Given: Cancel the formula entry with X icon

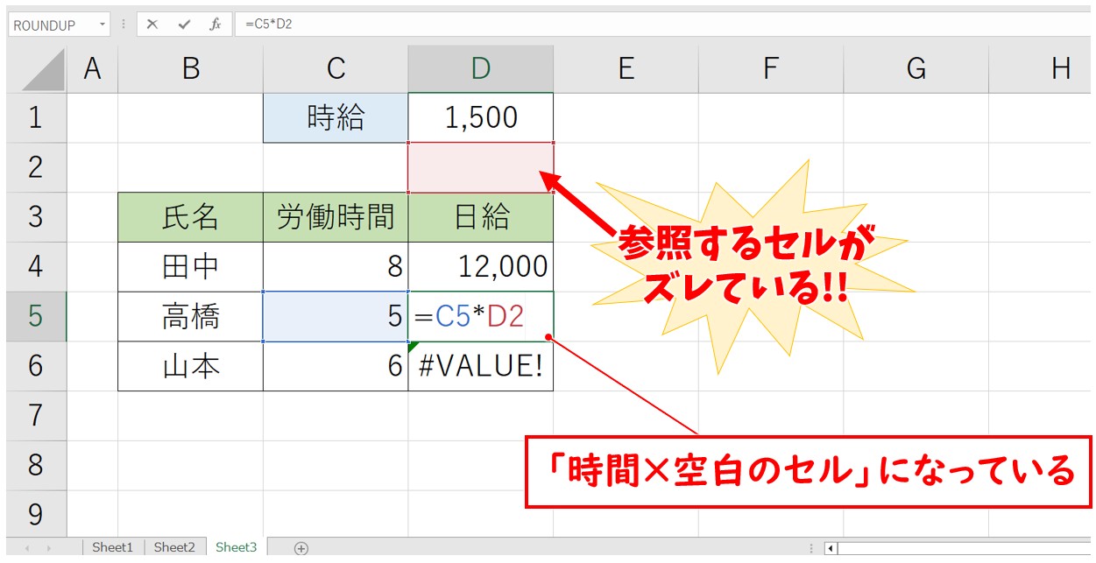Looking at the screenshot, I should [x=152, y=25].
